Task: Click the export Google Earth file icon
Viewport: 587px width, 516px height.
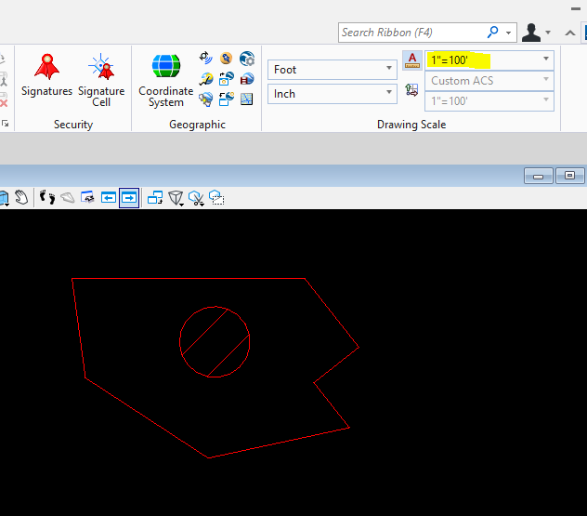Action: point(205,79)
